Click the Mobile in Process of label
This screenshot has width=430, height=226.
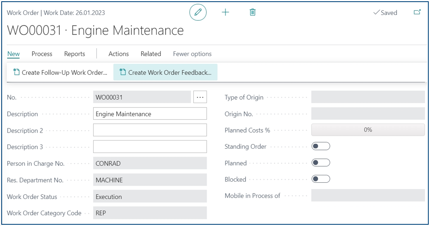[252, 196]
